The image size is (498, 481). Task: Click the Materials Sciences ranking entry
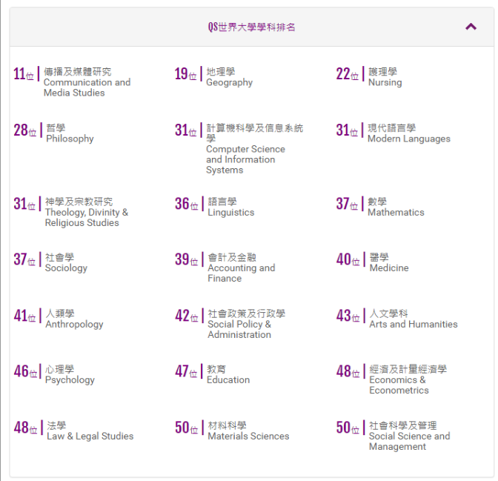tap(248, 431)
